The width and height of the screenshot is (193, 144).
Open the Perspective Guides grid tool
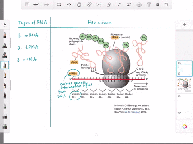(139, 5)
